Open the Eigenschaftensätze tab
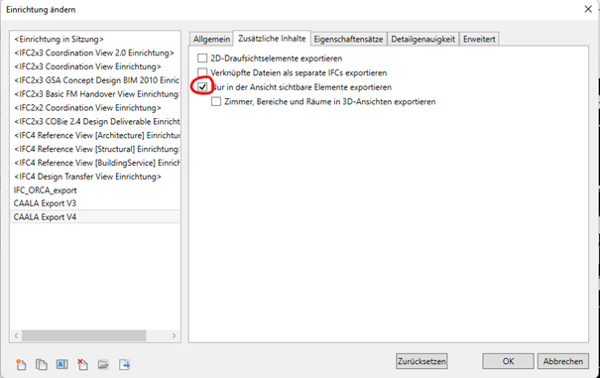600x378 pixels. pyautogui.click(x=348, y=39)
